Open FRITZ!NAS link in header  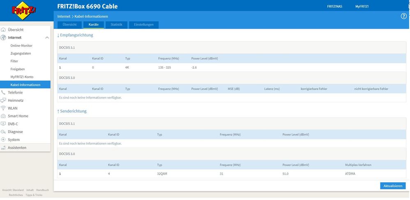click(334, 7)
